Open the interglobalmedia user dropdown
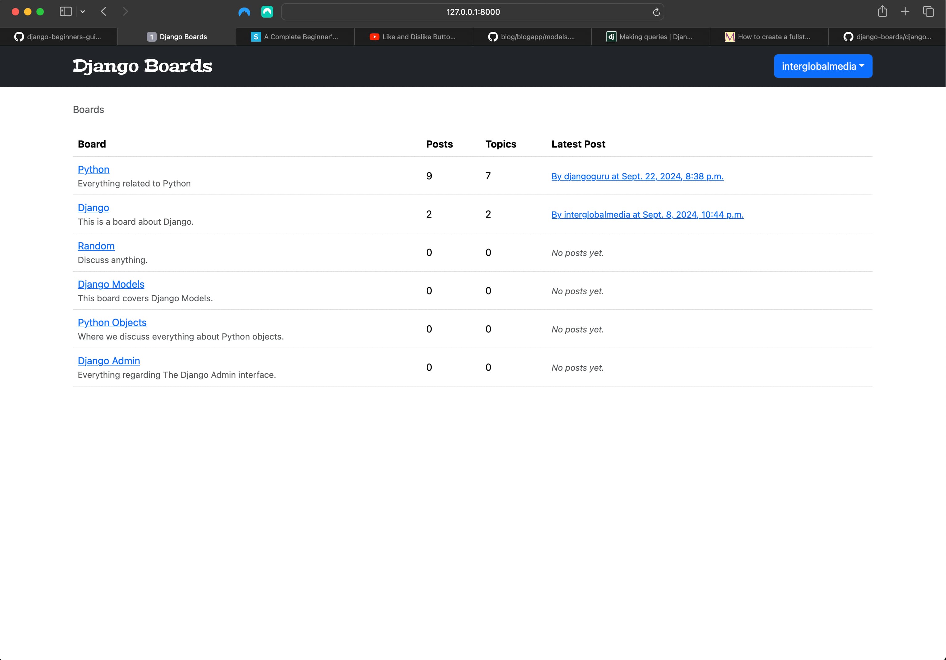 pos(823,66)
